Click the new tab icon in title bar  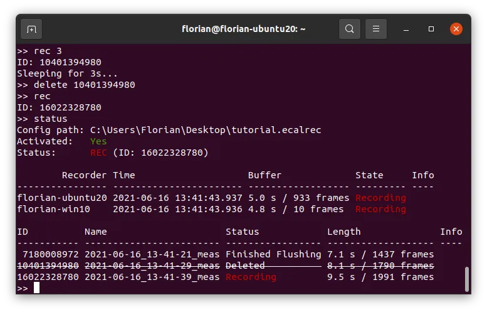pyautogui.click(x=32, y=29)
